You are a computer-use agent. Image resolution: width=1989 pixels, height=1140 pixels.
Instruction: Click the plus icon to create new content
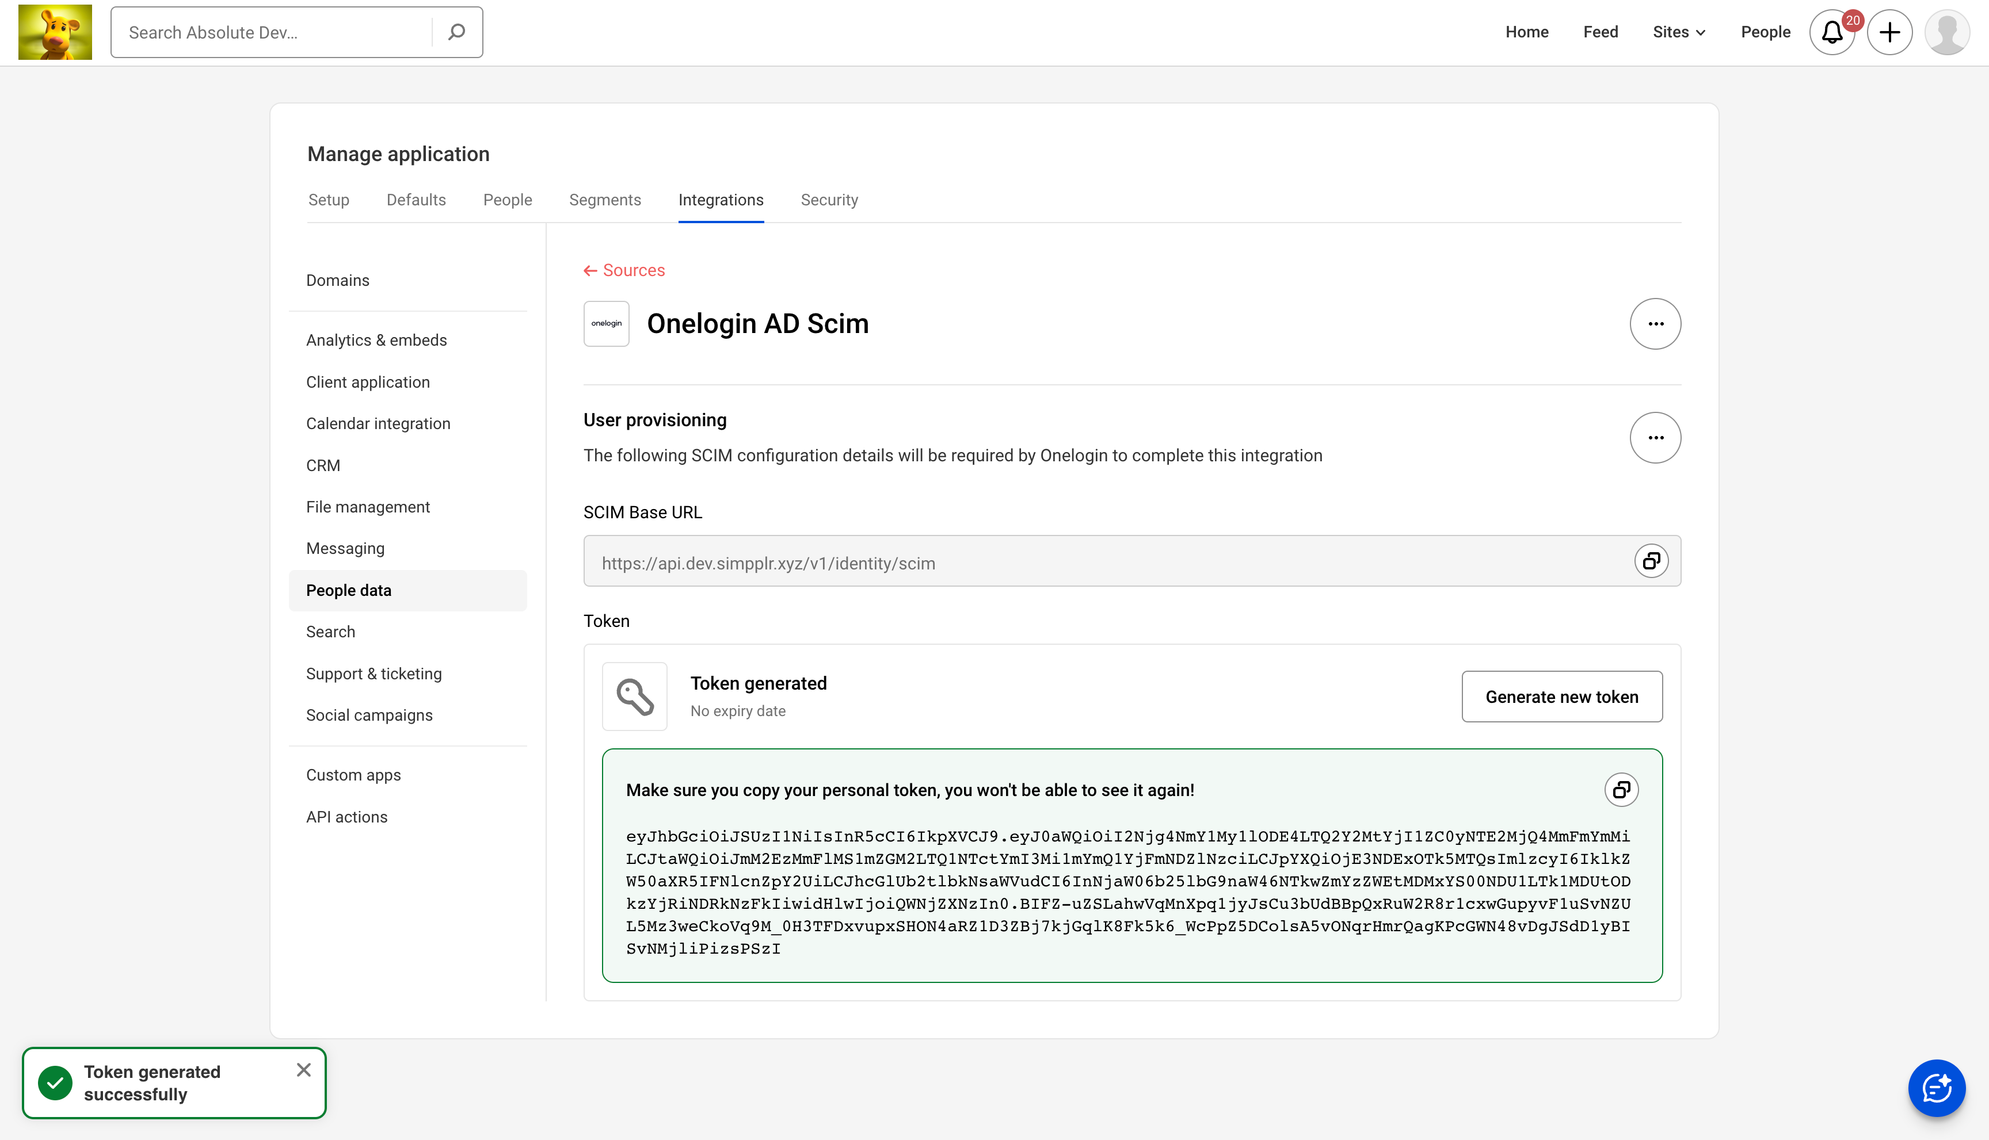coord(1889,32)
